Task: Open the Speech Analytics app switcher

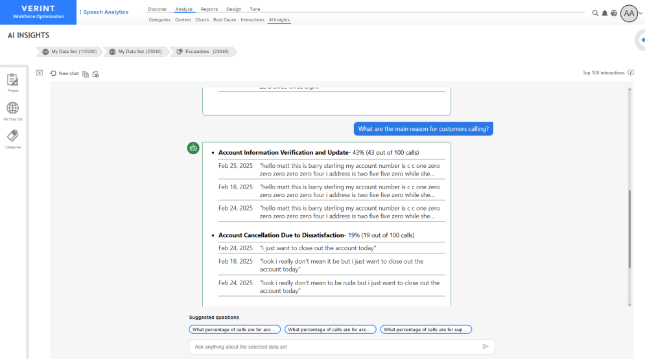Action: tap(104, 12)
